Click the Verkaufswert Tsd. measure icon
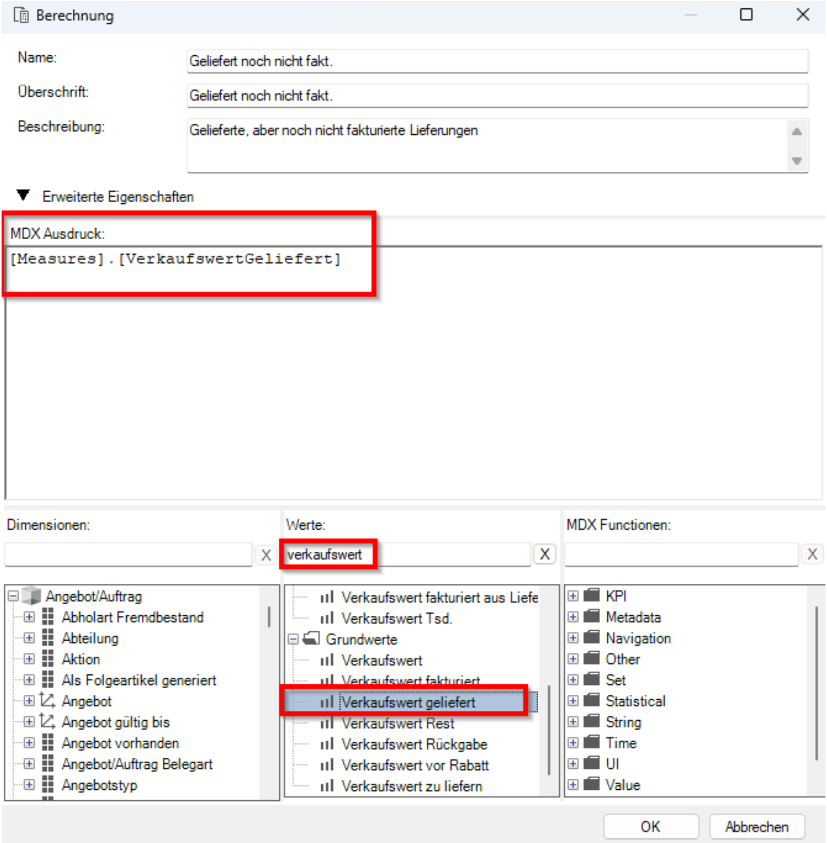Viewport: 827px width, 843px height. 327,618
